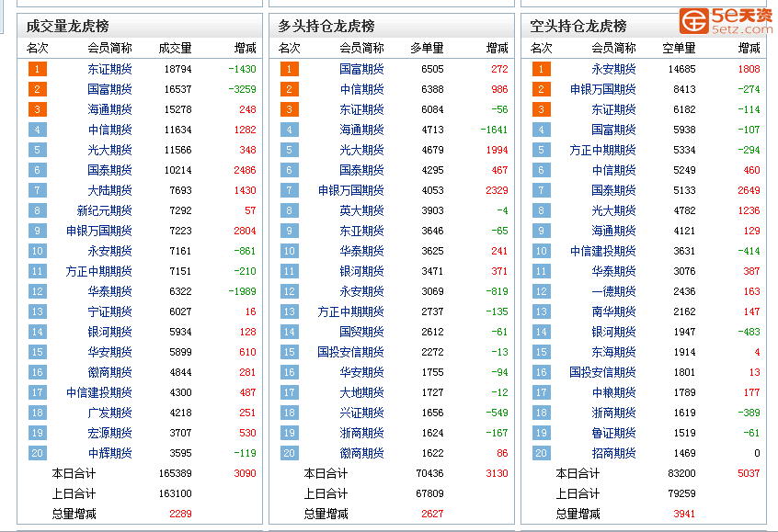Click the 空头持仓龙虎榜 panel title
Viewport: 778px width, 532px height.
click(578, 26)
